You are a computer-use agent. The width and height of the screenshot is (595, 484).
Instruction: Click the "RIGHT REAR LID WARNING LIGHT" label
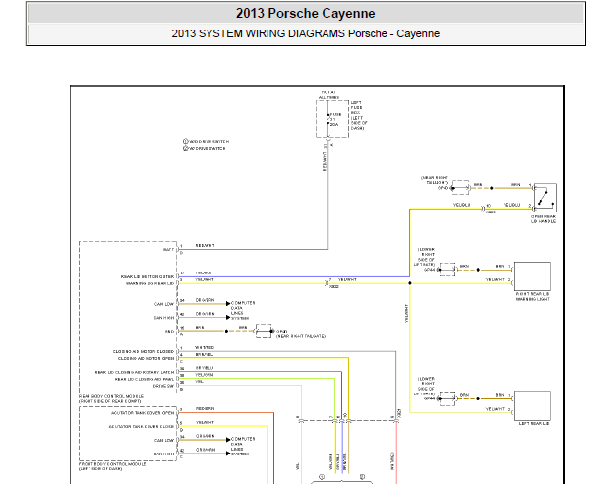click(532, 296)
